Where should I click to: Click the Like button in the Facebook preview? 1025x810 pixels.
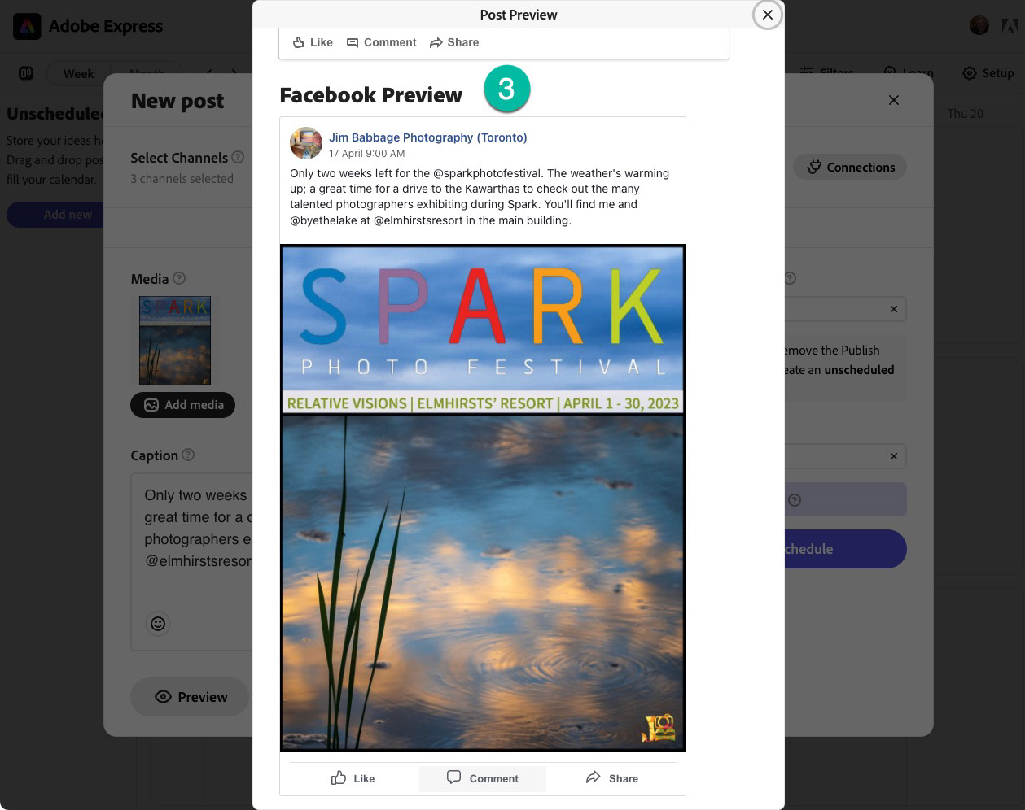click(353, 778)
